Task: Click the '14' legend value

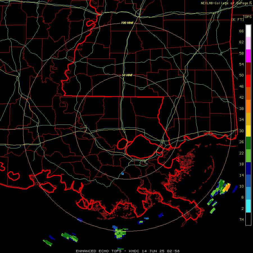Action: click(x=241, y=175)
